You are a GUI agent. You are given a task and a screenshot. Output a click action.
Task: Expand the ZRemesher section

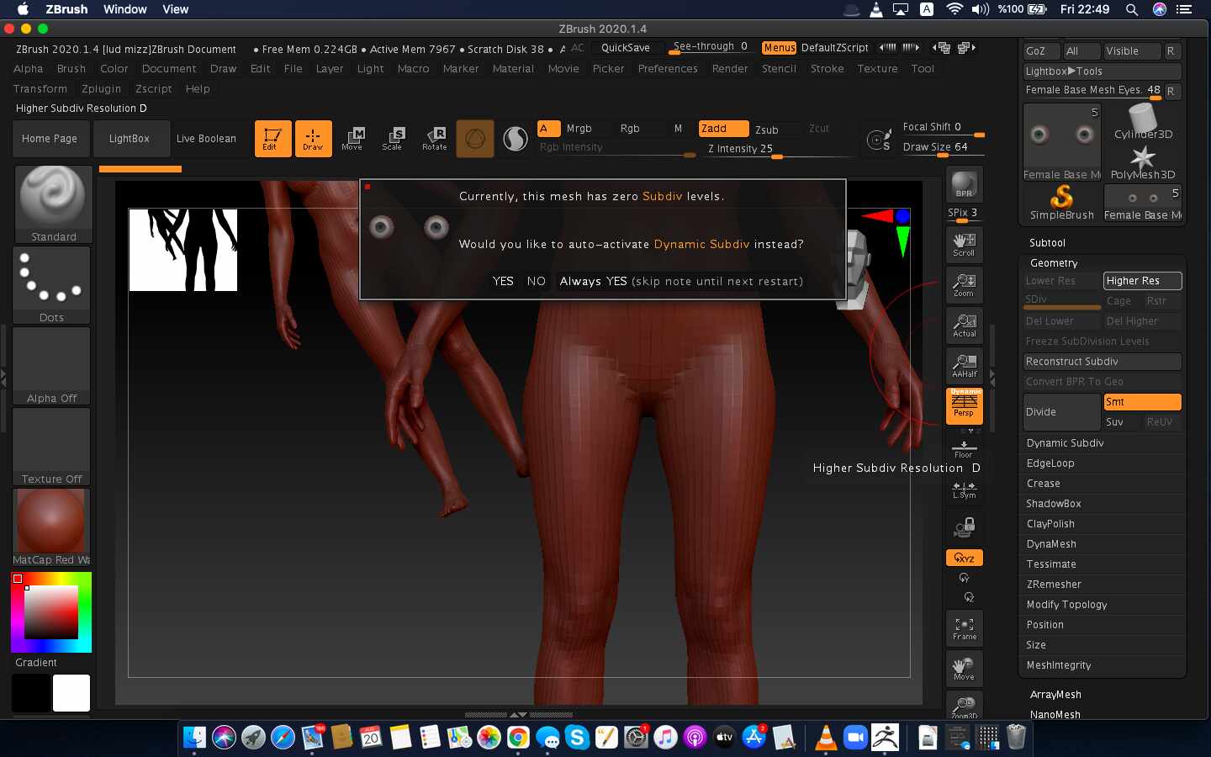pyautogui.click(x=1054, y=585)
